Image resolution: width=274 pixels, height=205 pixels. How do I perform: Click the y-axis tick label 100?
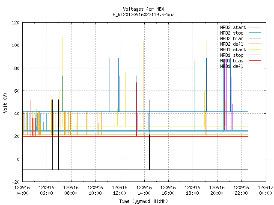pyautogui.click(x=15, y=45)
